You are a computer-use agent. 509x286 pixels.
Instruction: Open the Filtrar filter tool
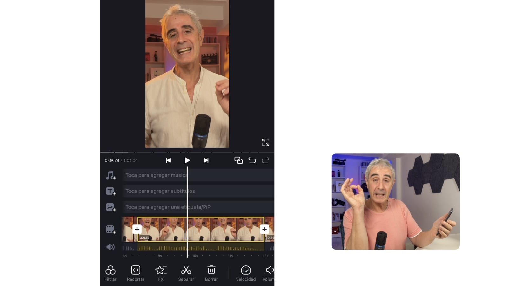tap(110, 273)
